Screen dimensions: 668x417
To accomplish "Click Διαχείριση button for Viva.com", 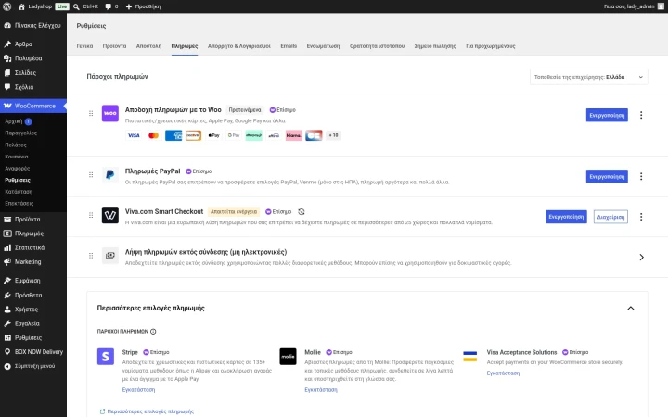I will tap(610, 217).
